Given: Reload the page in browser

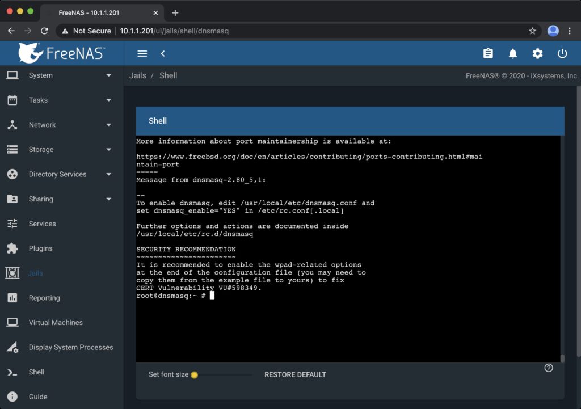Looking at the screenshot, I should pyautogui.click(x=44, y=31).
